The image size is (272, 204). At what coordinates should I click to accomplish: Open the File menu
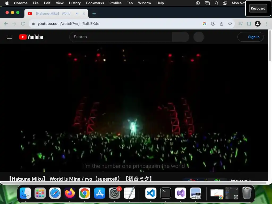point(36,3)
